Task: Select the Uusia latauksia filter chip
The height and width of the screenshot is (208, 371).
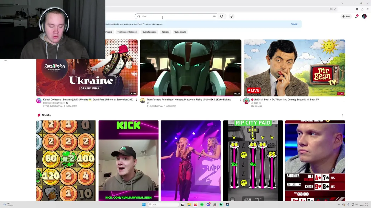Action: coord(149,32)
